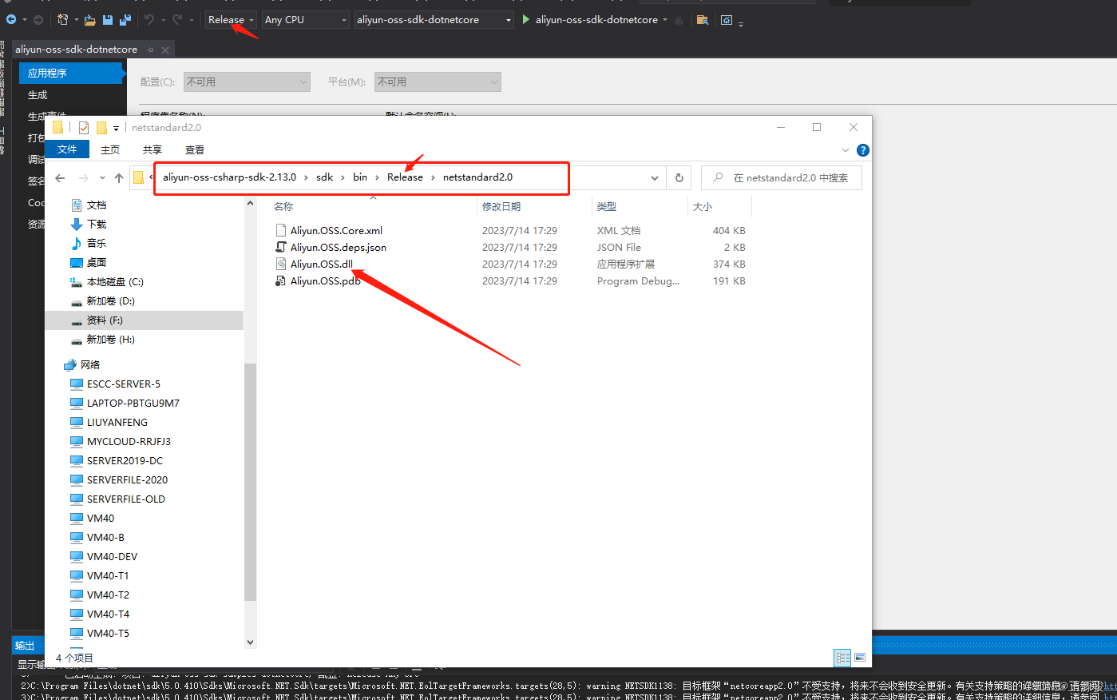Sort files by 大小 column

703,206
